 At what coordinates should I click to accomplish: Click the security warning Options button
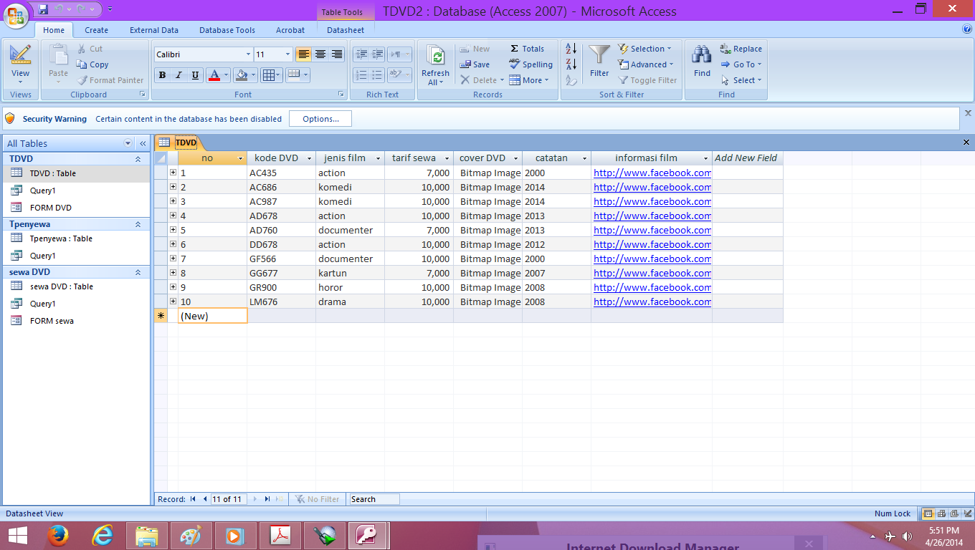(x=320, y=119)
